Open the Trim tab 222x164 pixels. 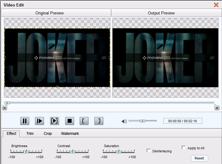point(30,134)
